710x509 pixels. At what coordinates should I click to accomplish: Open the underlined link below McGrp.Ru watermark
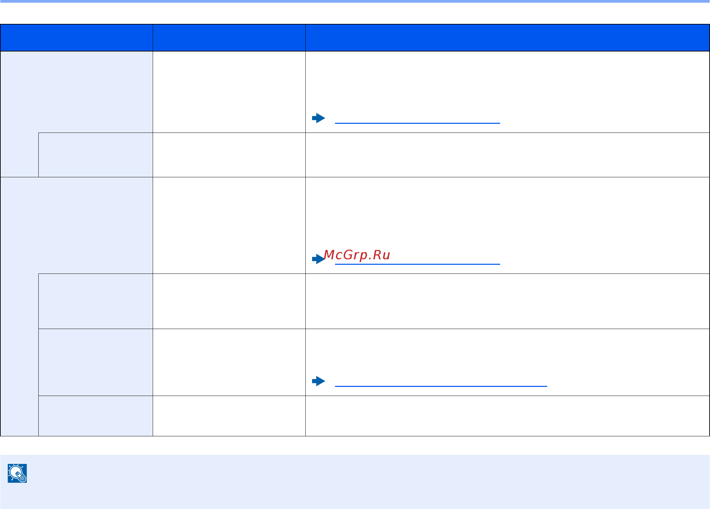417,263
